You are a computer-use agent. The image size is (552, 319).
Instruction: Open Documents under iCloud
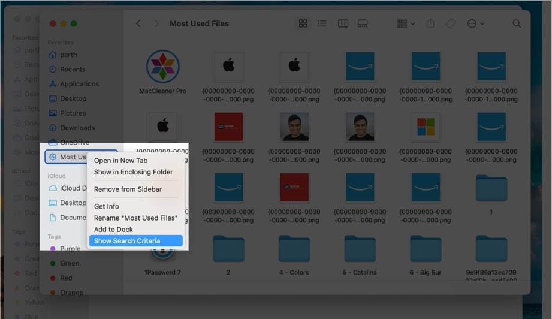(67, 218)
